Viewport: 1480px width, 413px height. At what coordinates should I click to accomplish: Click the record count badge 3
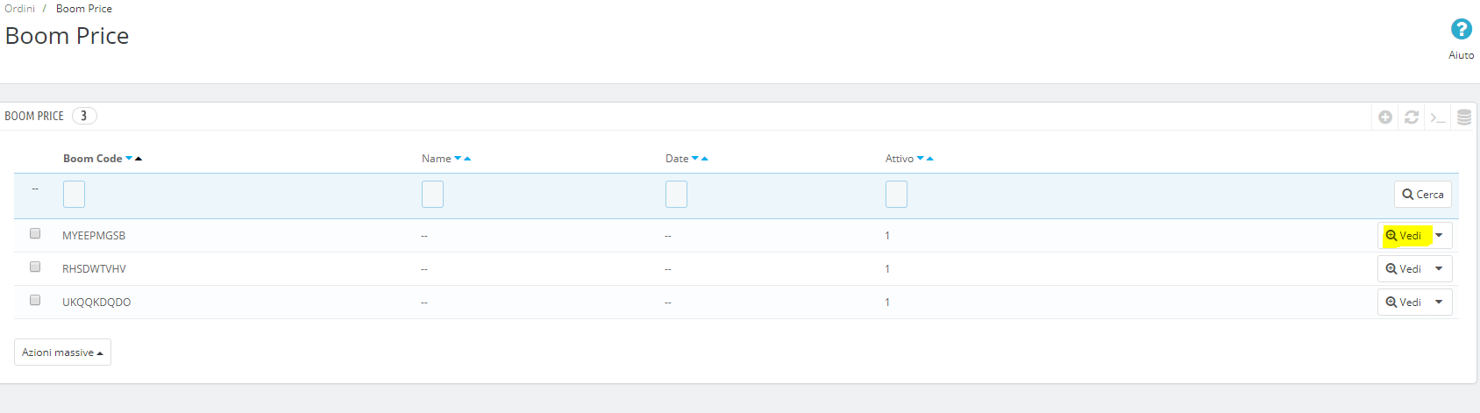[x=84, y=116]
